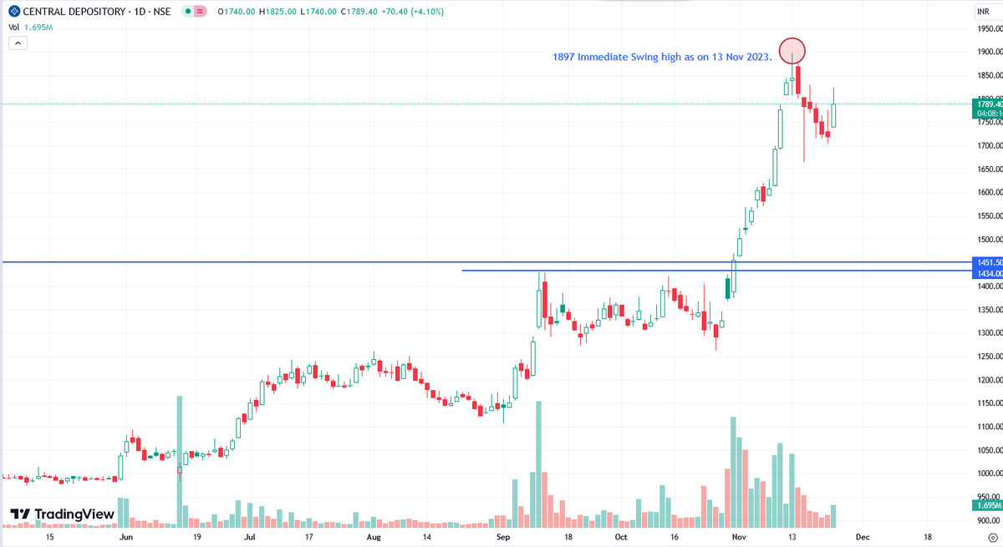This screenshot has height=547, width=1003.
Task: Click the L1740.00 low value
Action: pos(320,12)
